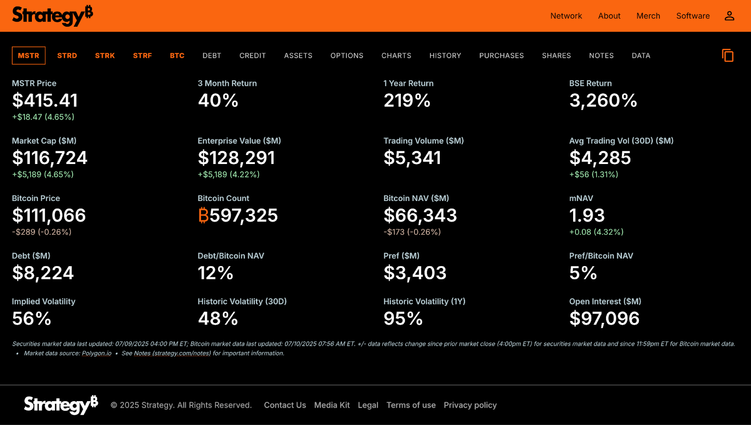Click the Debt/Bitcoin NAV 12% value
Screen dimensions: 751x425
pos(215,273)
